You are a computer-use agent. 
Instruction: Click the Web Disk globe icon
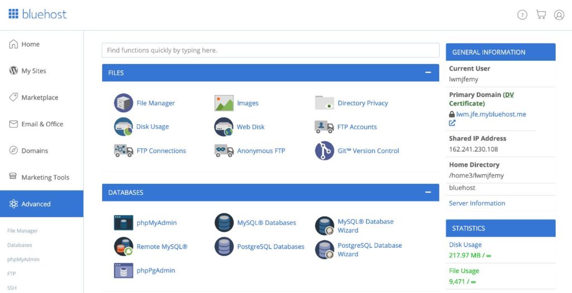pos(223,126)
